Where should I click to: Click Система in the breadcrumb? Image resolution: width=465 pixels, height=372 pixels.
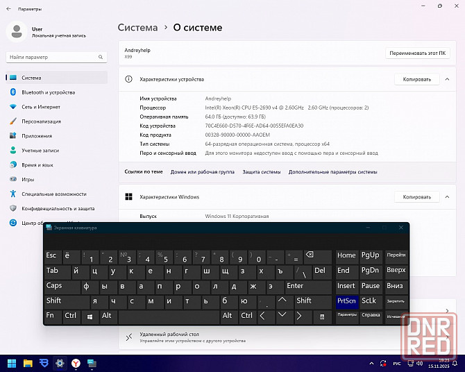[137, 27]
